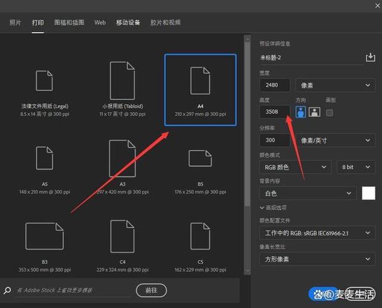Set orientation to portrait

(301, 112)
